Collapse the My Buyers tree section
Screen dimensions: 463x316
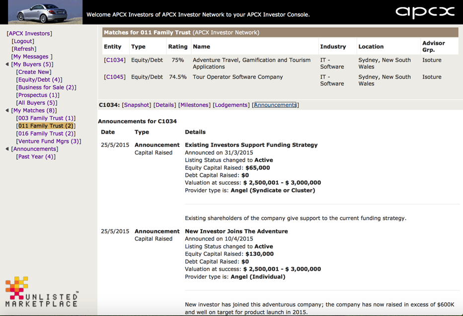[7, 65]
